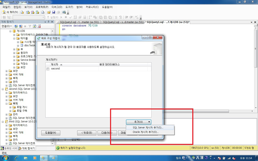The width and height of the screenshot is (258, 161).
Task: Click the activity monitor icon in the top toolbar
Action: 64,12
